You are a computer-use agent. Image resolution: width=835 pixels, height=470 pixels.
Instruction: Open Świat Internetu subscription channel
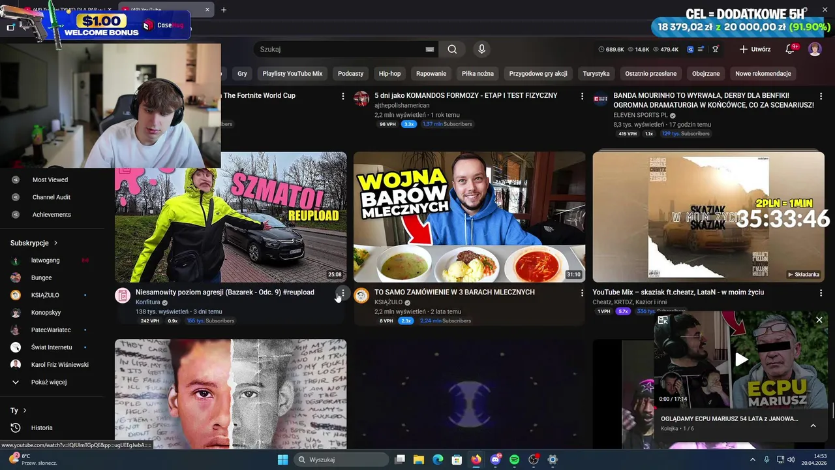52,347
